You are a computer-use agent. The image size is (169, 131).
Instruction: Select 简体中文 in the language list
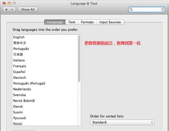pyautogui.click(x=45, y=43)
